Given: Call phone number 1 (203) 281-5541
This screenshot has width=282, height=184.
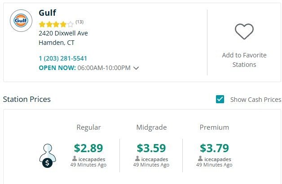Looking at the screenshot, I should (63, 58).
